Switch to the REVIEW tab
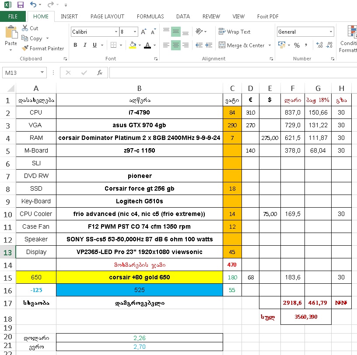The height and width of the screenshot is (355, 357). 211,16
